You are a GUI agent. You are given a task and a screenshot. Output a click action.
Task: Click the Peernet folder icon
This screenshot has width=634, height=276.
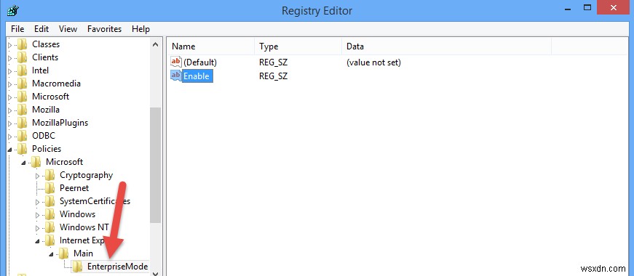49,188
